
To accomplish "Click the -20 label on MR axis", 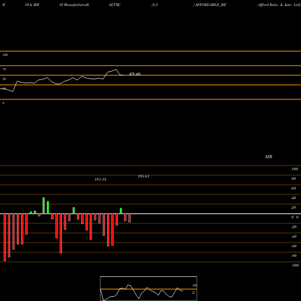I will click(x=294, y=227).
